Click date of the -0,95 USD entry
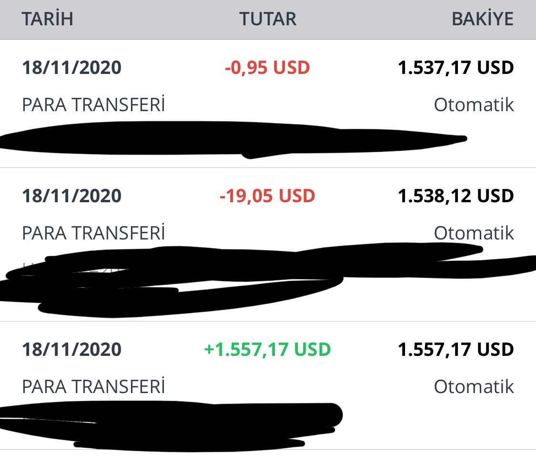Screen dimensions: 536x457 [x=72, y=67]
